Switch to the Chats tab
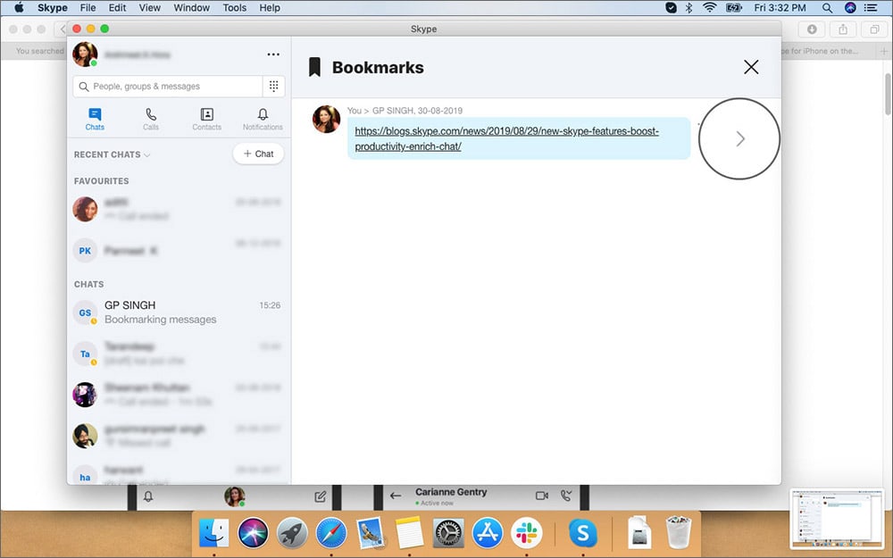This screenshot has width=893, height=558. point(95,117)
